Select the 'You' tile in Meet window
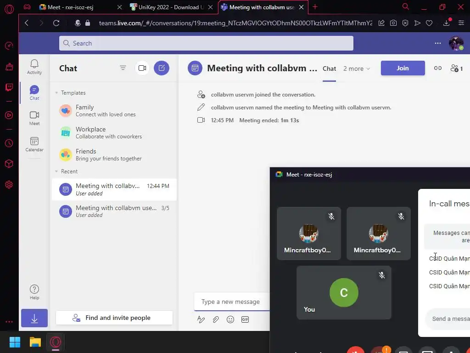Screen dimensions: 470x353 pyautogui.click(x=344, y=292)
